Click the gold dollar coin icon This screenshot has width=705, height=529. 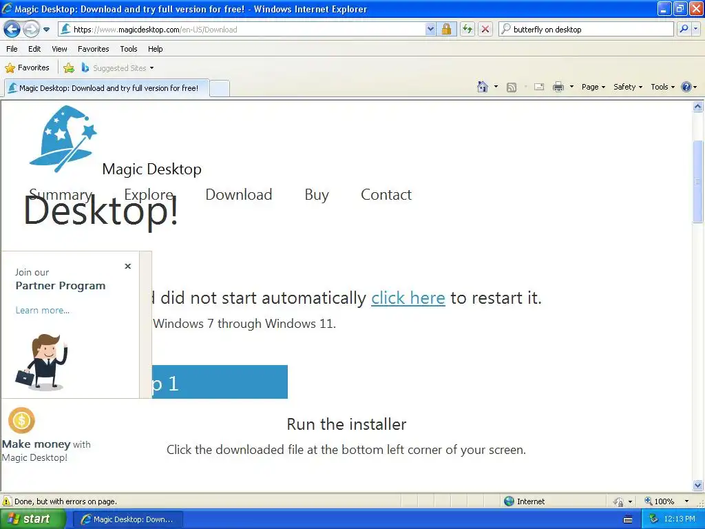(x=21, y=420)
